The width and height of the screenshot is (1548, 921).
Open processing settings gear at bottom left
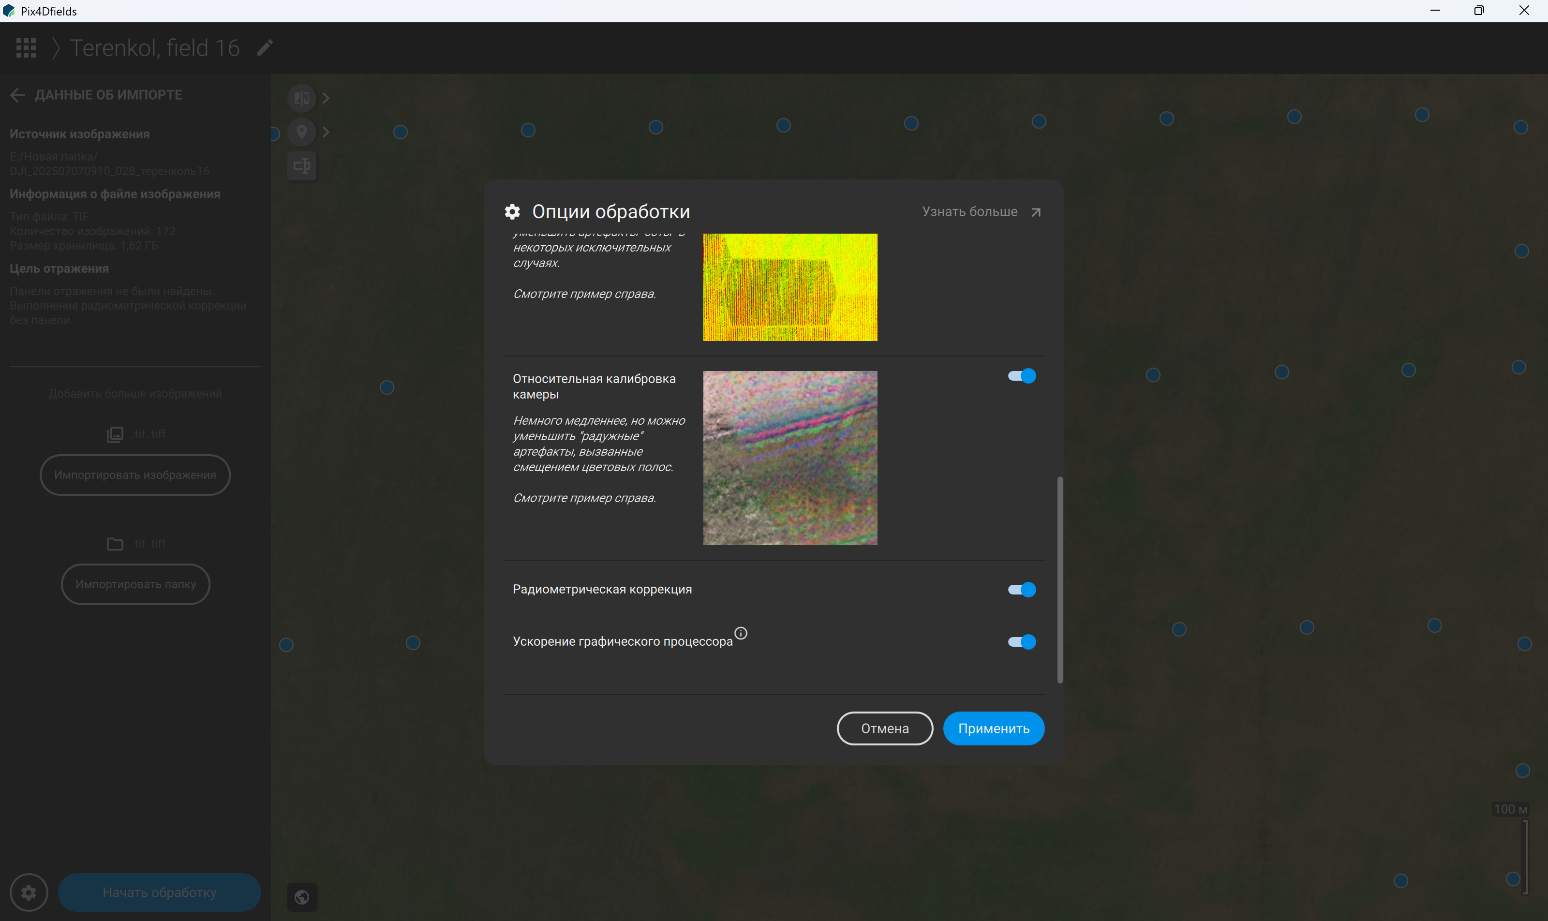(29, 892)
